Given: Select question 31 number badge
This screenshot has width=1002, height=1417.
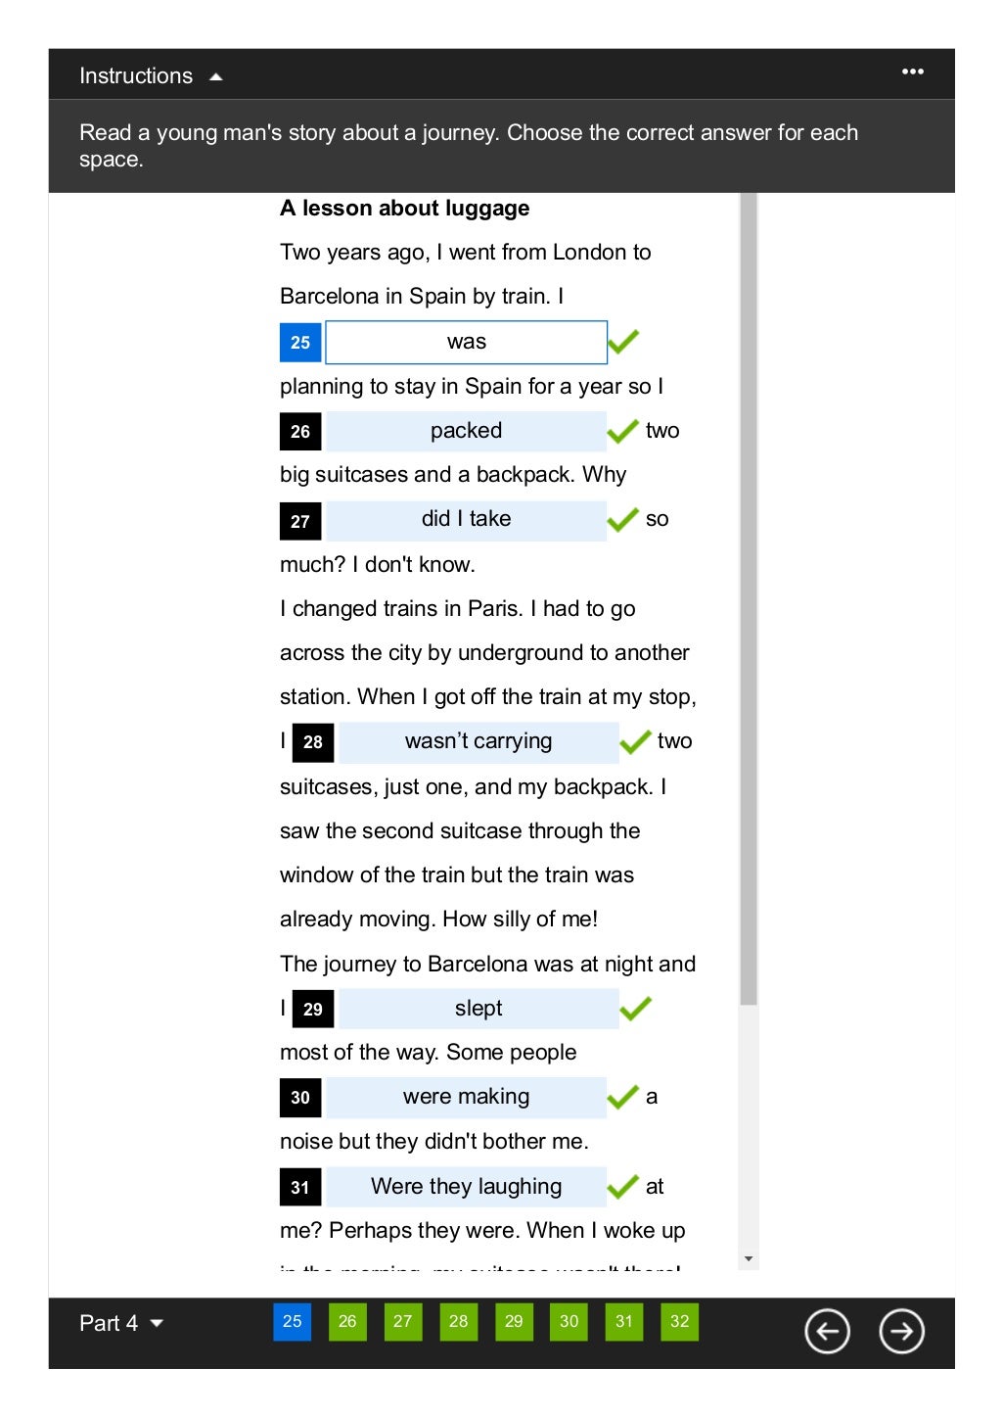Looking at the screenshot, I should [x=300, y=1187].
